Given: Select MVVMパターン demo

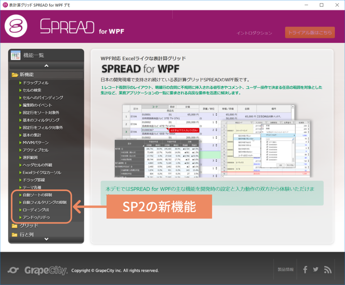Looking at the screenshot, I should coord(36,143).
